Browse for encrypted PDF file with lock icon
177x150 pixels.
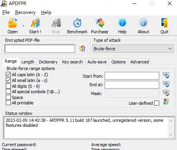pos(82,49)
